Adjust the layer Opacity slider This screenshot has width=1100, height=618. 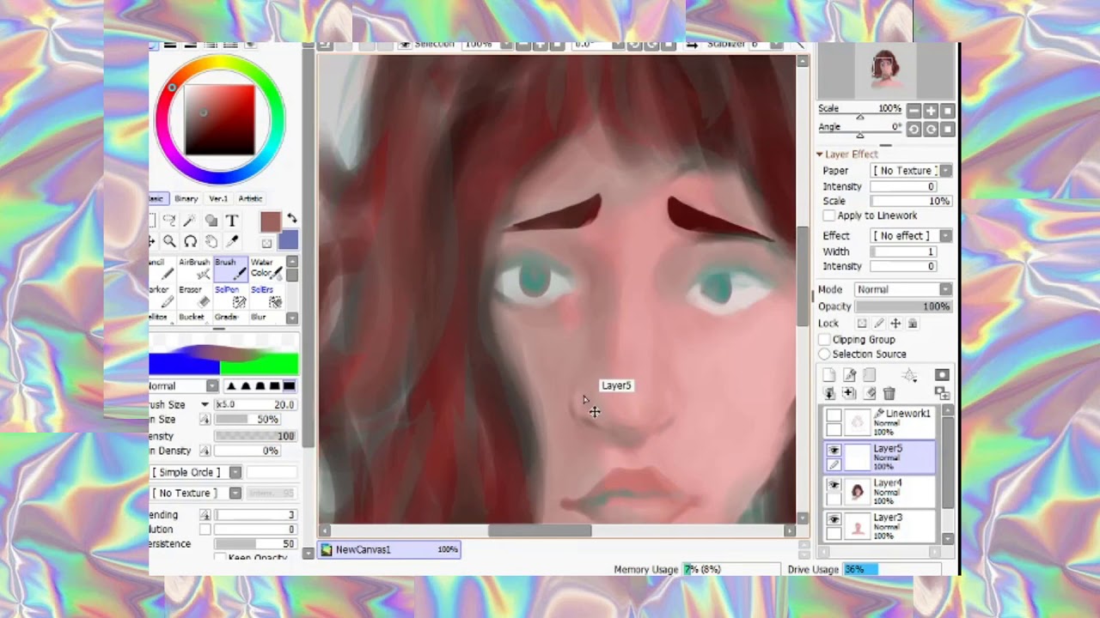[x=903, y=306]
